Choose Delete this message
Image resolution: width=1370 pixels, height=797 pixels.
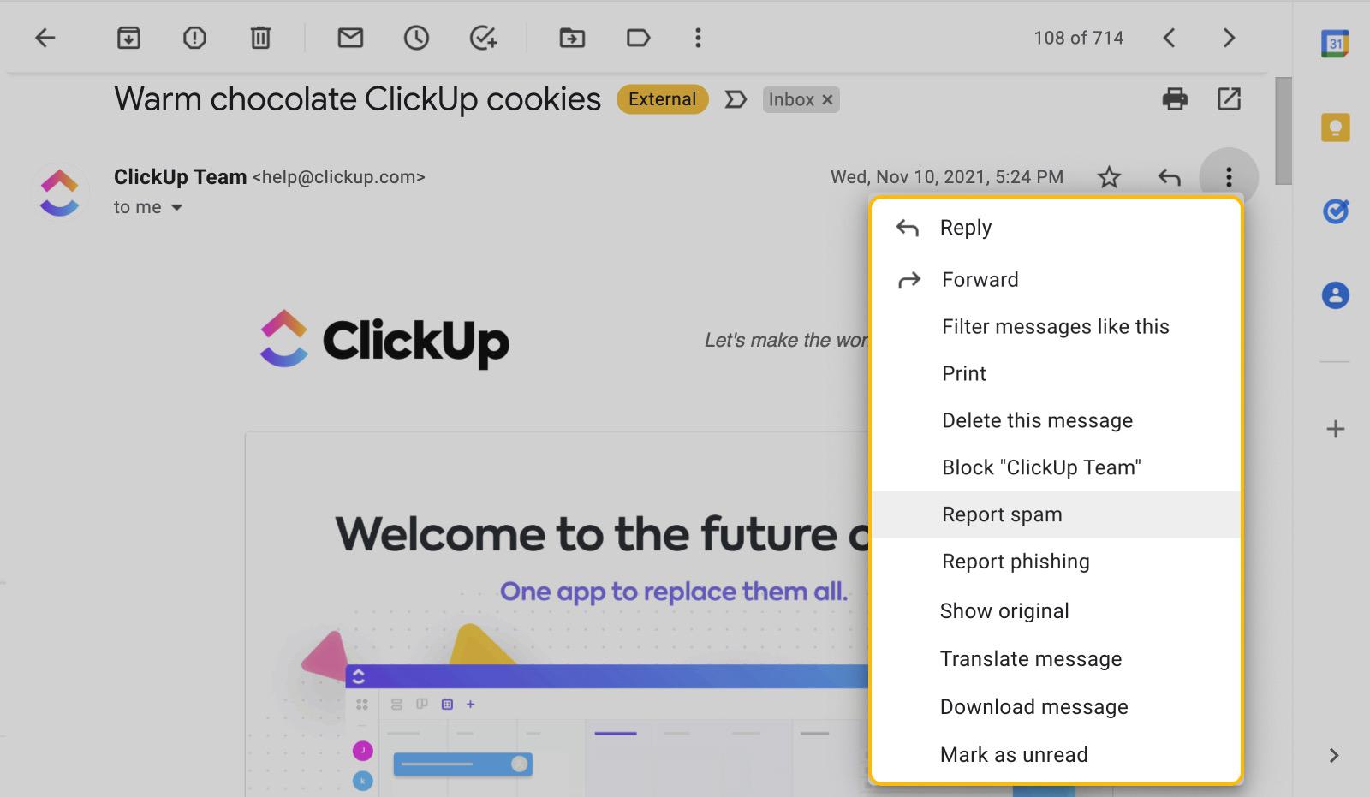pos(1056,421)
